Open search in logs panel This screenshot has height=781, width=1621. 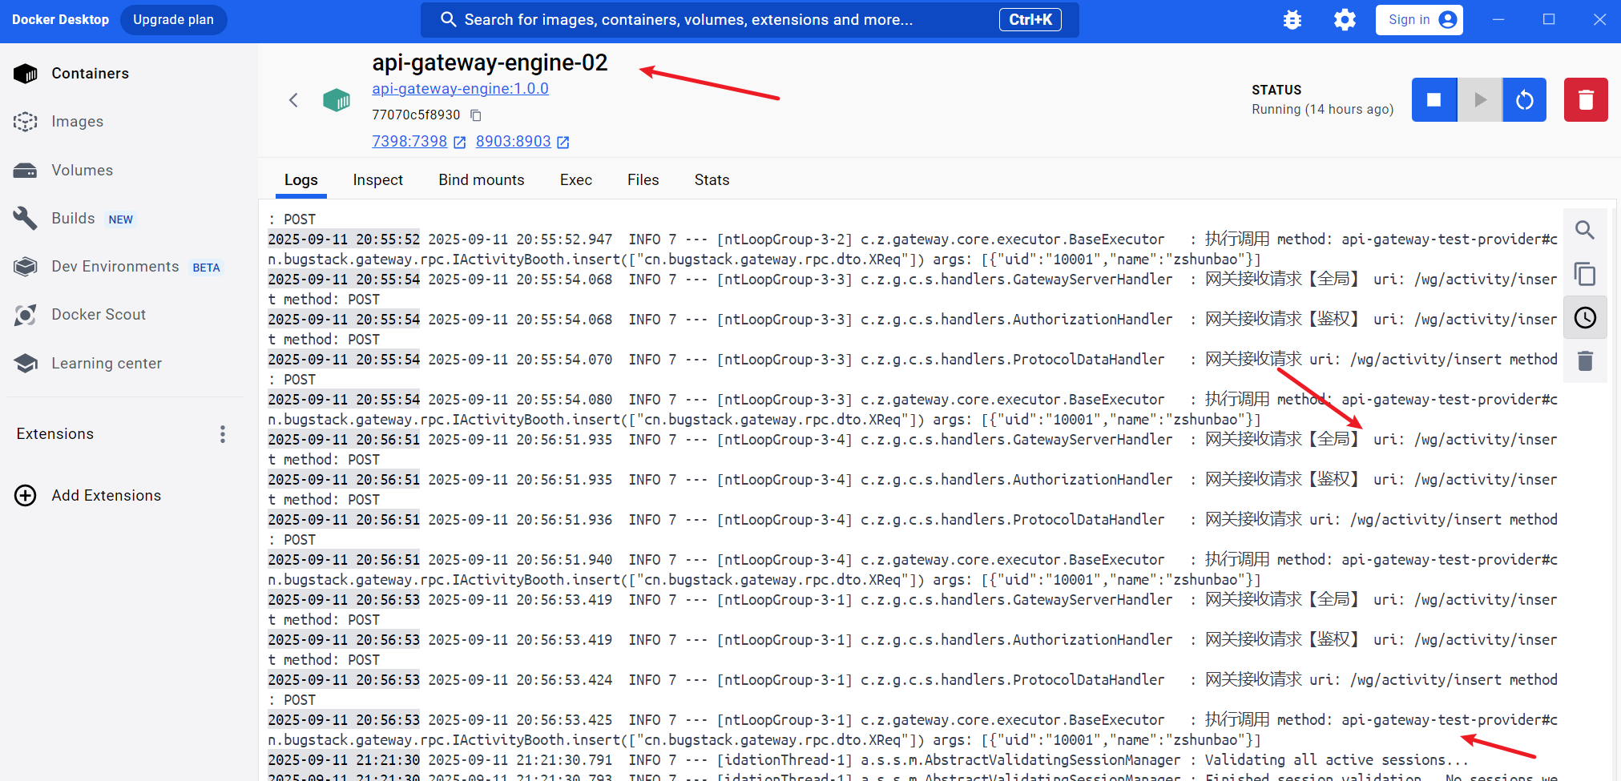click(x=1584, y=231)
